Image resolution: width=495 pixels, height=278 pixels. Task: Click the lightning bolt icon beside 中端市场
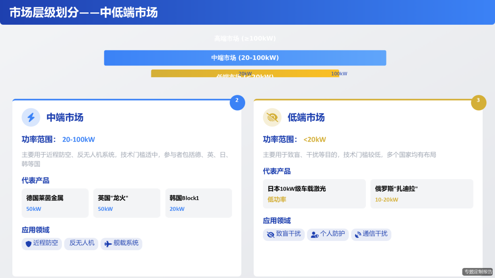pos(31,117)
